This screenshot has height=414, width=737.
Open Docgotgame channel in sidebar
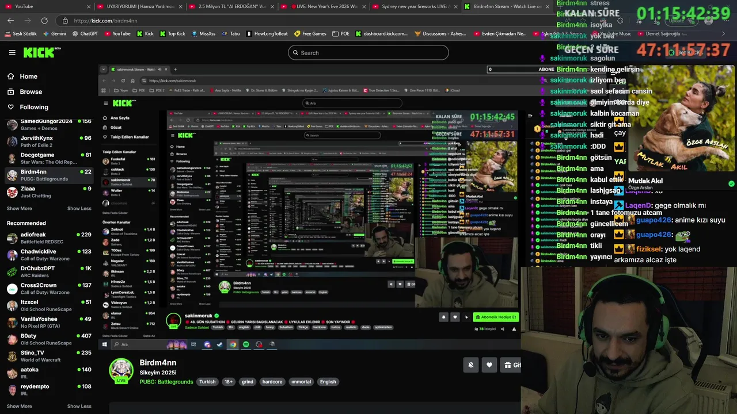tap(49, 158)
